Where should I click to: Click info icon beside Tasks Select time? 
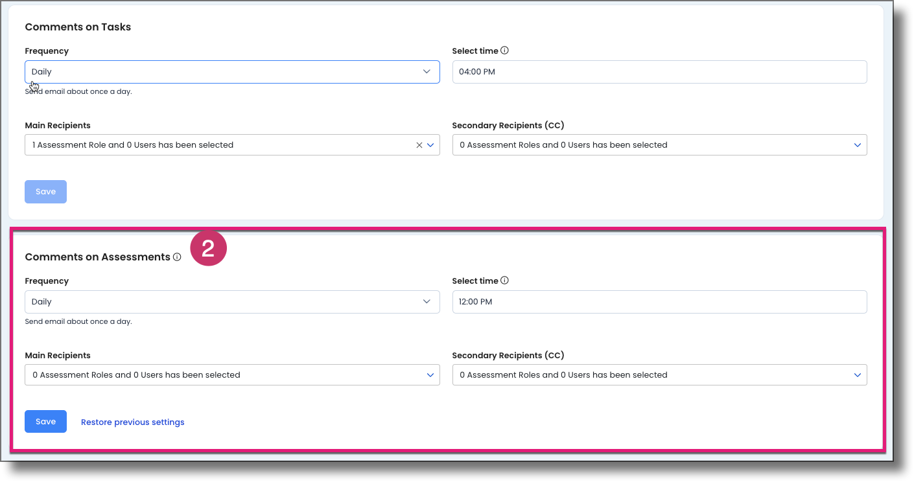505,51
